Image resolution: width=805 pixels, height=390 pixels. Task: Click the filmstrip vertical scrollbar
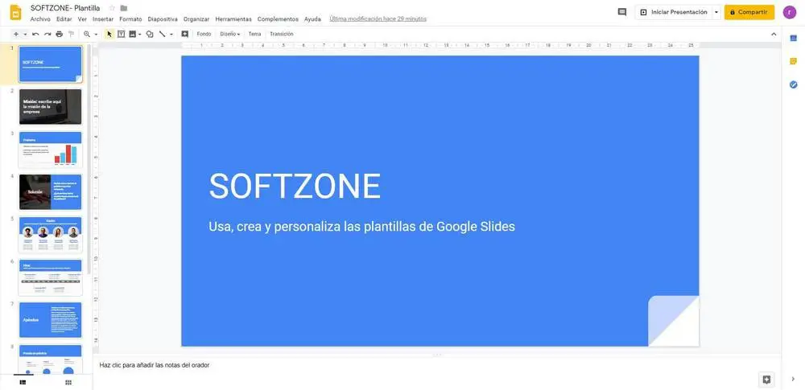tap(89, 159)
